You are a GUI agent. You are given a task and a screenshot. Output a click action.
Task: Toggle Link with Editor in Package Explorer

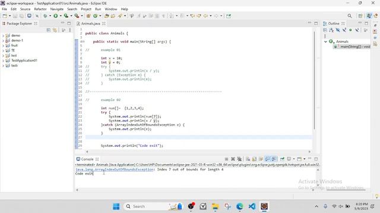click(x=55, y=30)
